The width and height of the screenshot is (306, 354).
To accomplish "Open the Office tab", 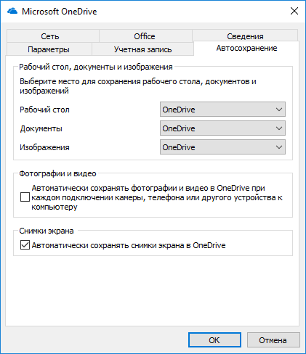I will 145,36.
